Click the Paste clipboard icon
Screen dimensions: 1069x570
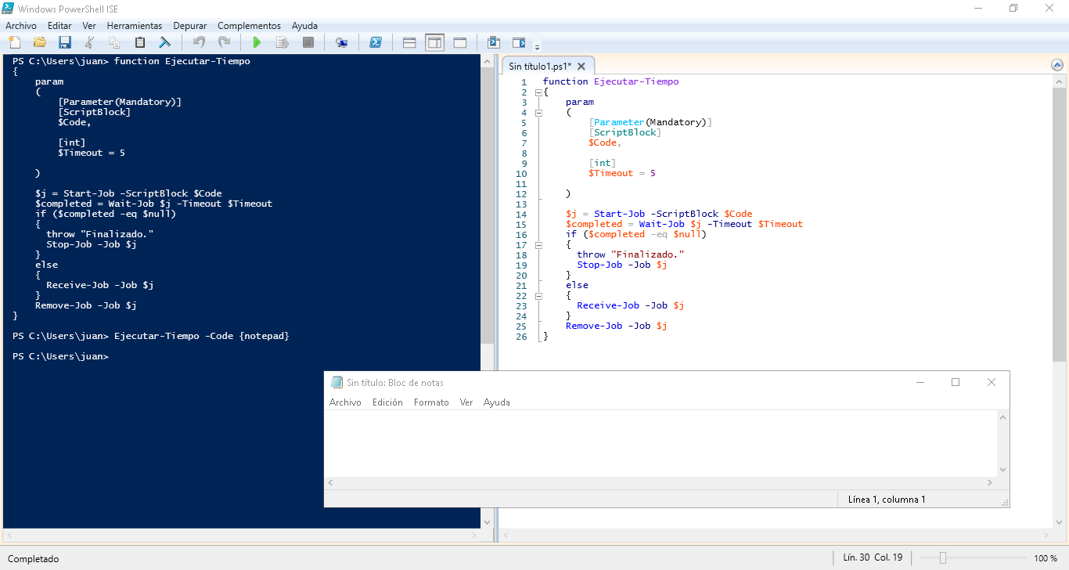pyautogui.click(x=140, y=42)
